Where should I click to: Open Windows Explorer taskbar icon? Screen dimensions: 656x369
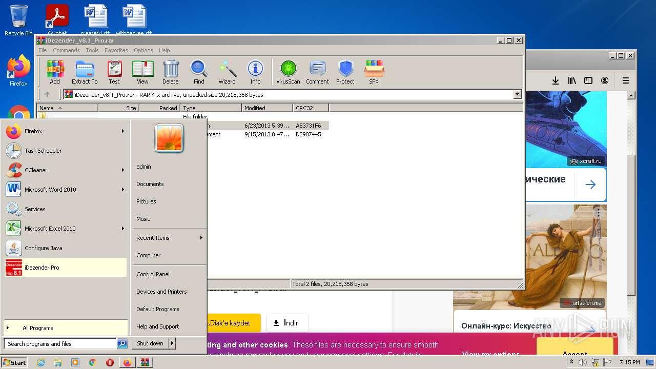click(58, 362)
